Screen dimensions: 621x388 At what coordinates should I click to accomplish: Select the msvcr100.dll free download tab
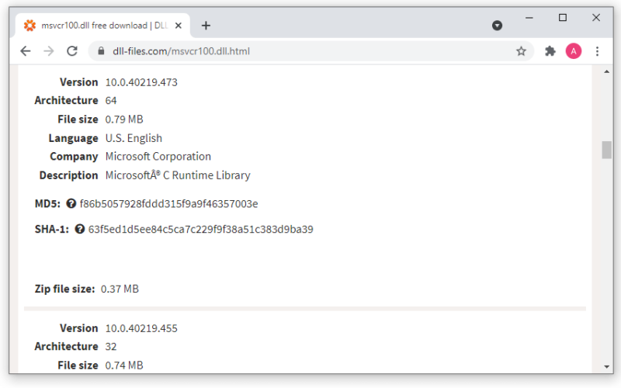[x=102, y=26]
